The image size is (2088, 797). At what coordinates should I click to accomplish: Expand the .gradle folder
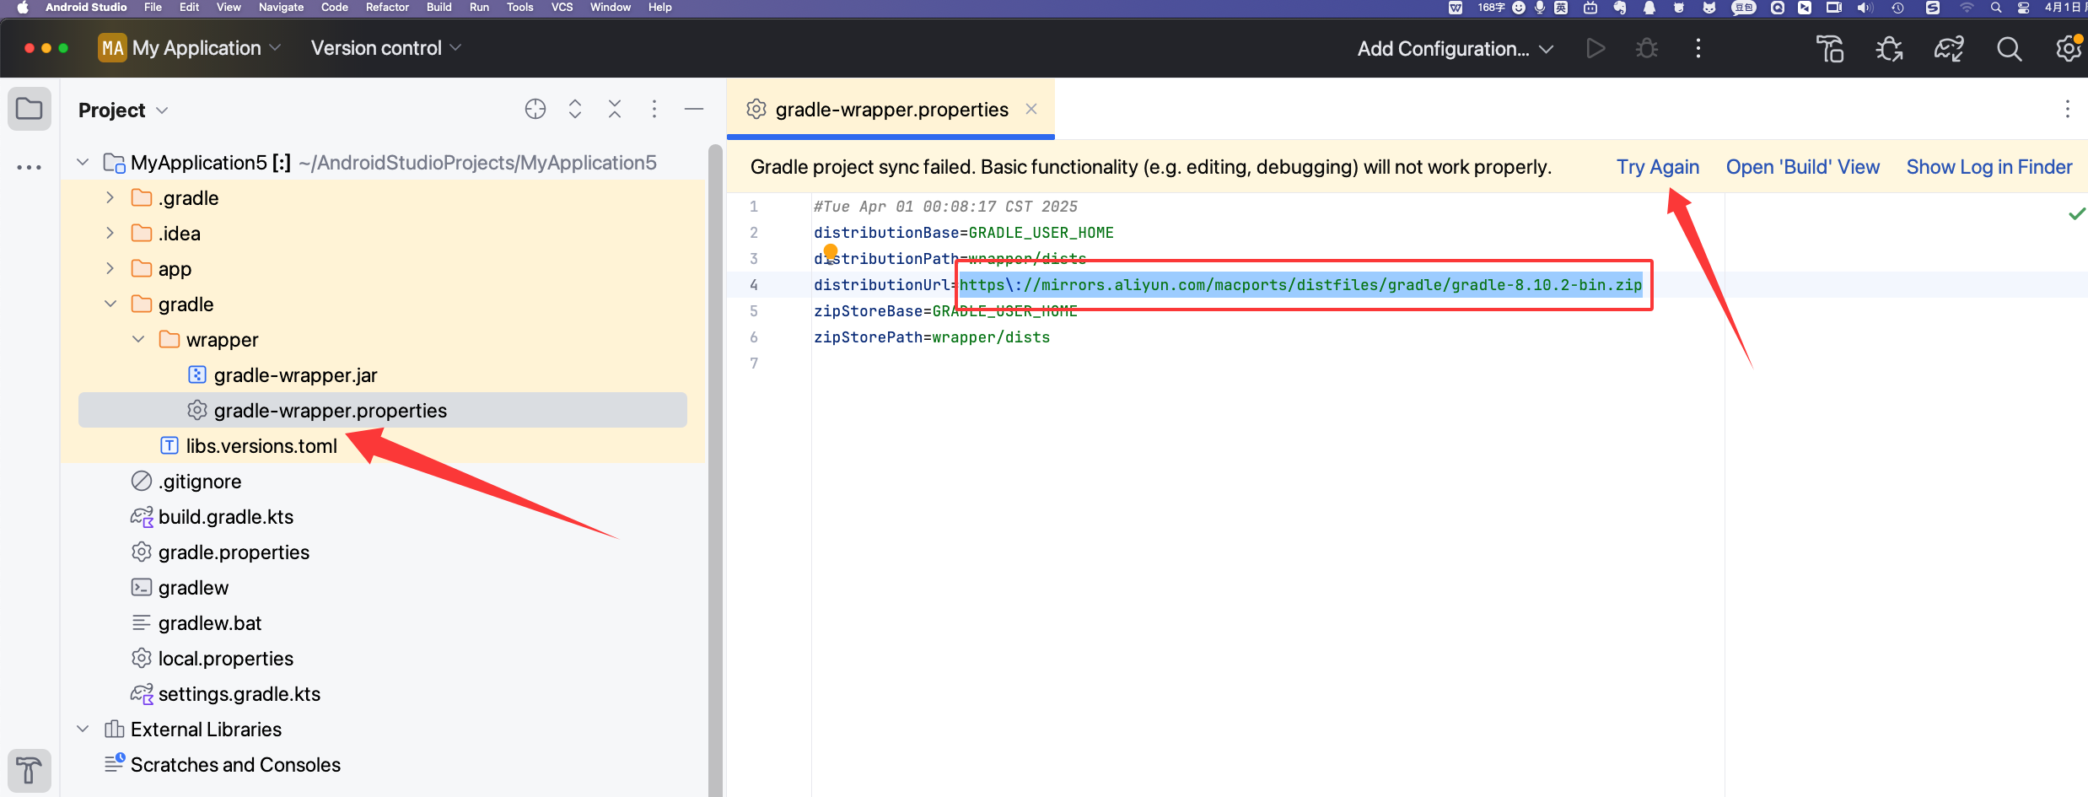click(x=110, y=198)
